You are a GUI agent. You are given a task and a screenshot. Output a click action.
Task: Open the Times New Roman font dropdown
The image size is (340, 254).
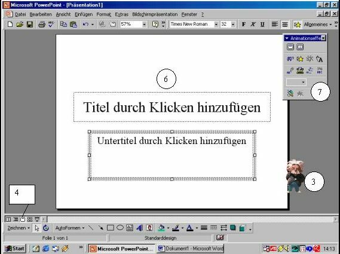(216, 25)
